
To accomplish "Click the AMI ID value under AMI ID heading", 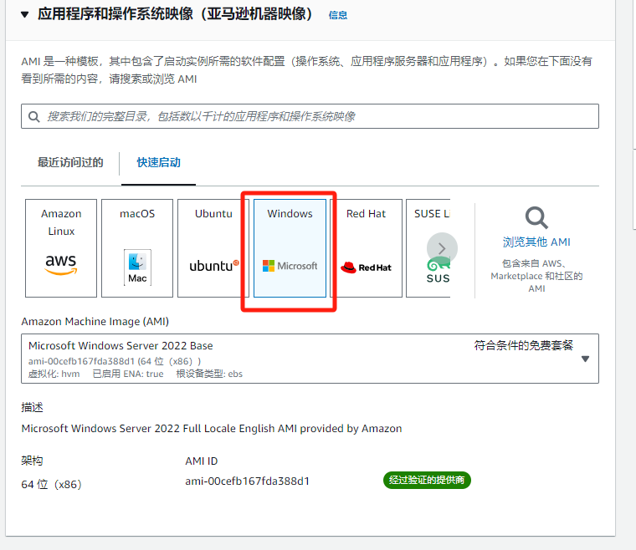I will (248, 481).
